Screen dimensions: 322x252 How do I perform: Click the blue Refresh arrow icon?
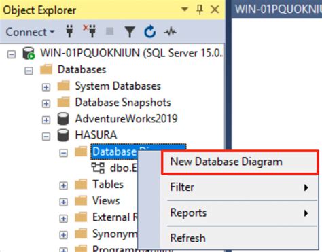pyautogui.click(x=149, y=32)
